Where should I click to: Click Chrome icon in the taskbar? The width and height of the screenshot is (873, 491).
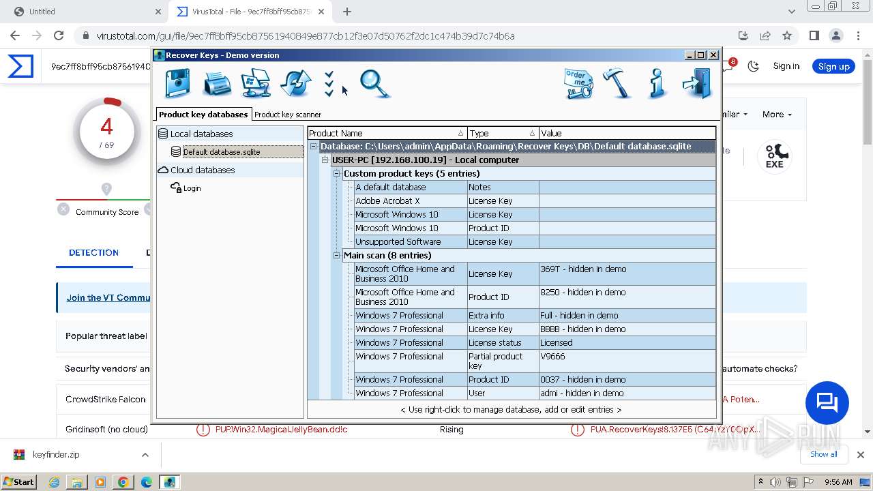click(x=123, y=482)
